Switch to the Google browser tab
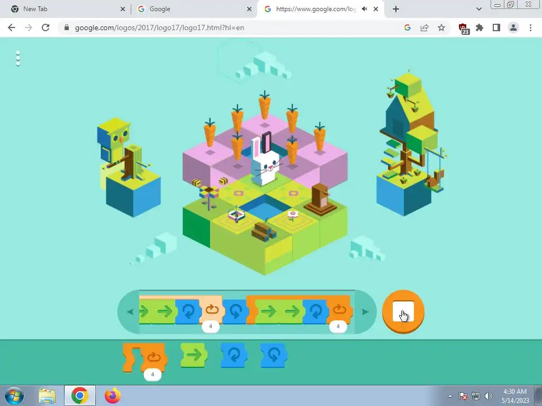This screenshot has width=542, height=406. tap(194, 9)
